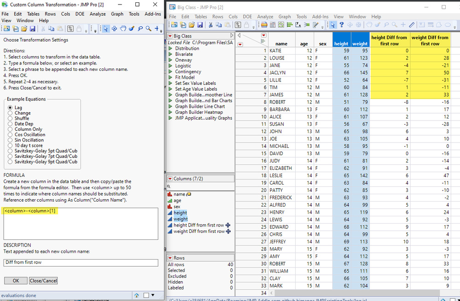Choose the Shuffle radio option
Image resolution: width=460 pixels, height=301 pixels.
click(x=11, y=119)
